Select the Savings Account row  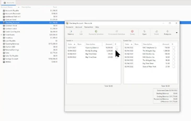tap(13, 59)
